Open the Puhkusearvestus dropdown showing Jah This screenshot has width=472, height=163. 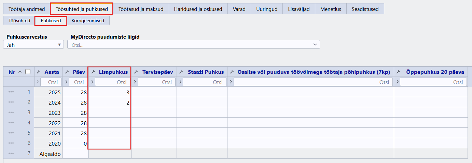33,44
